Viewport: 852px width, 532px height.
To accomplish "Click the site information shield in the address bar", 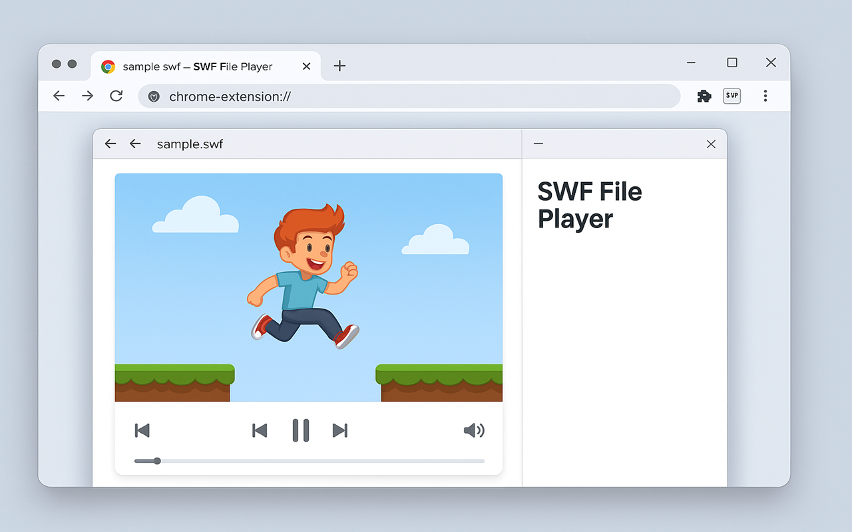I will coord(154,96).
